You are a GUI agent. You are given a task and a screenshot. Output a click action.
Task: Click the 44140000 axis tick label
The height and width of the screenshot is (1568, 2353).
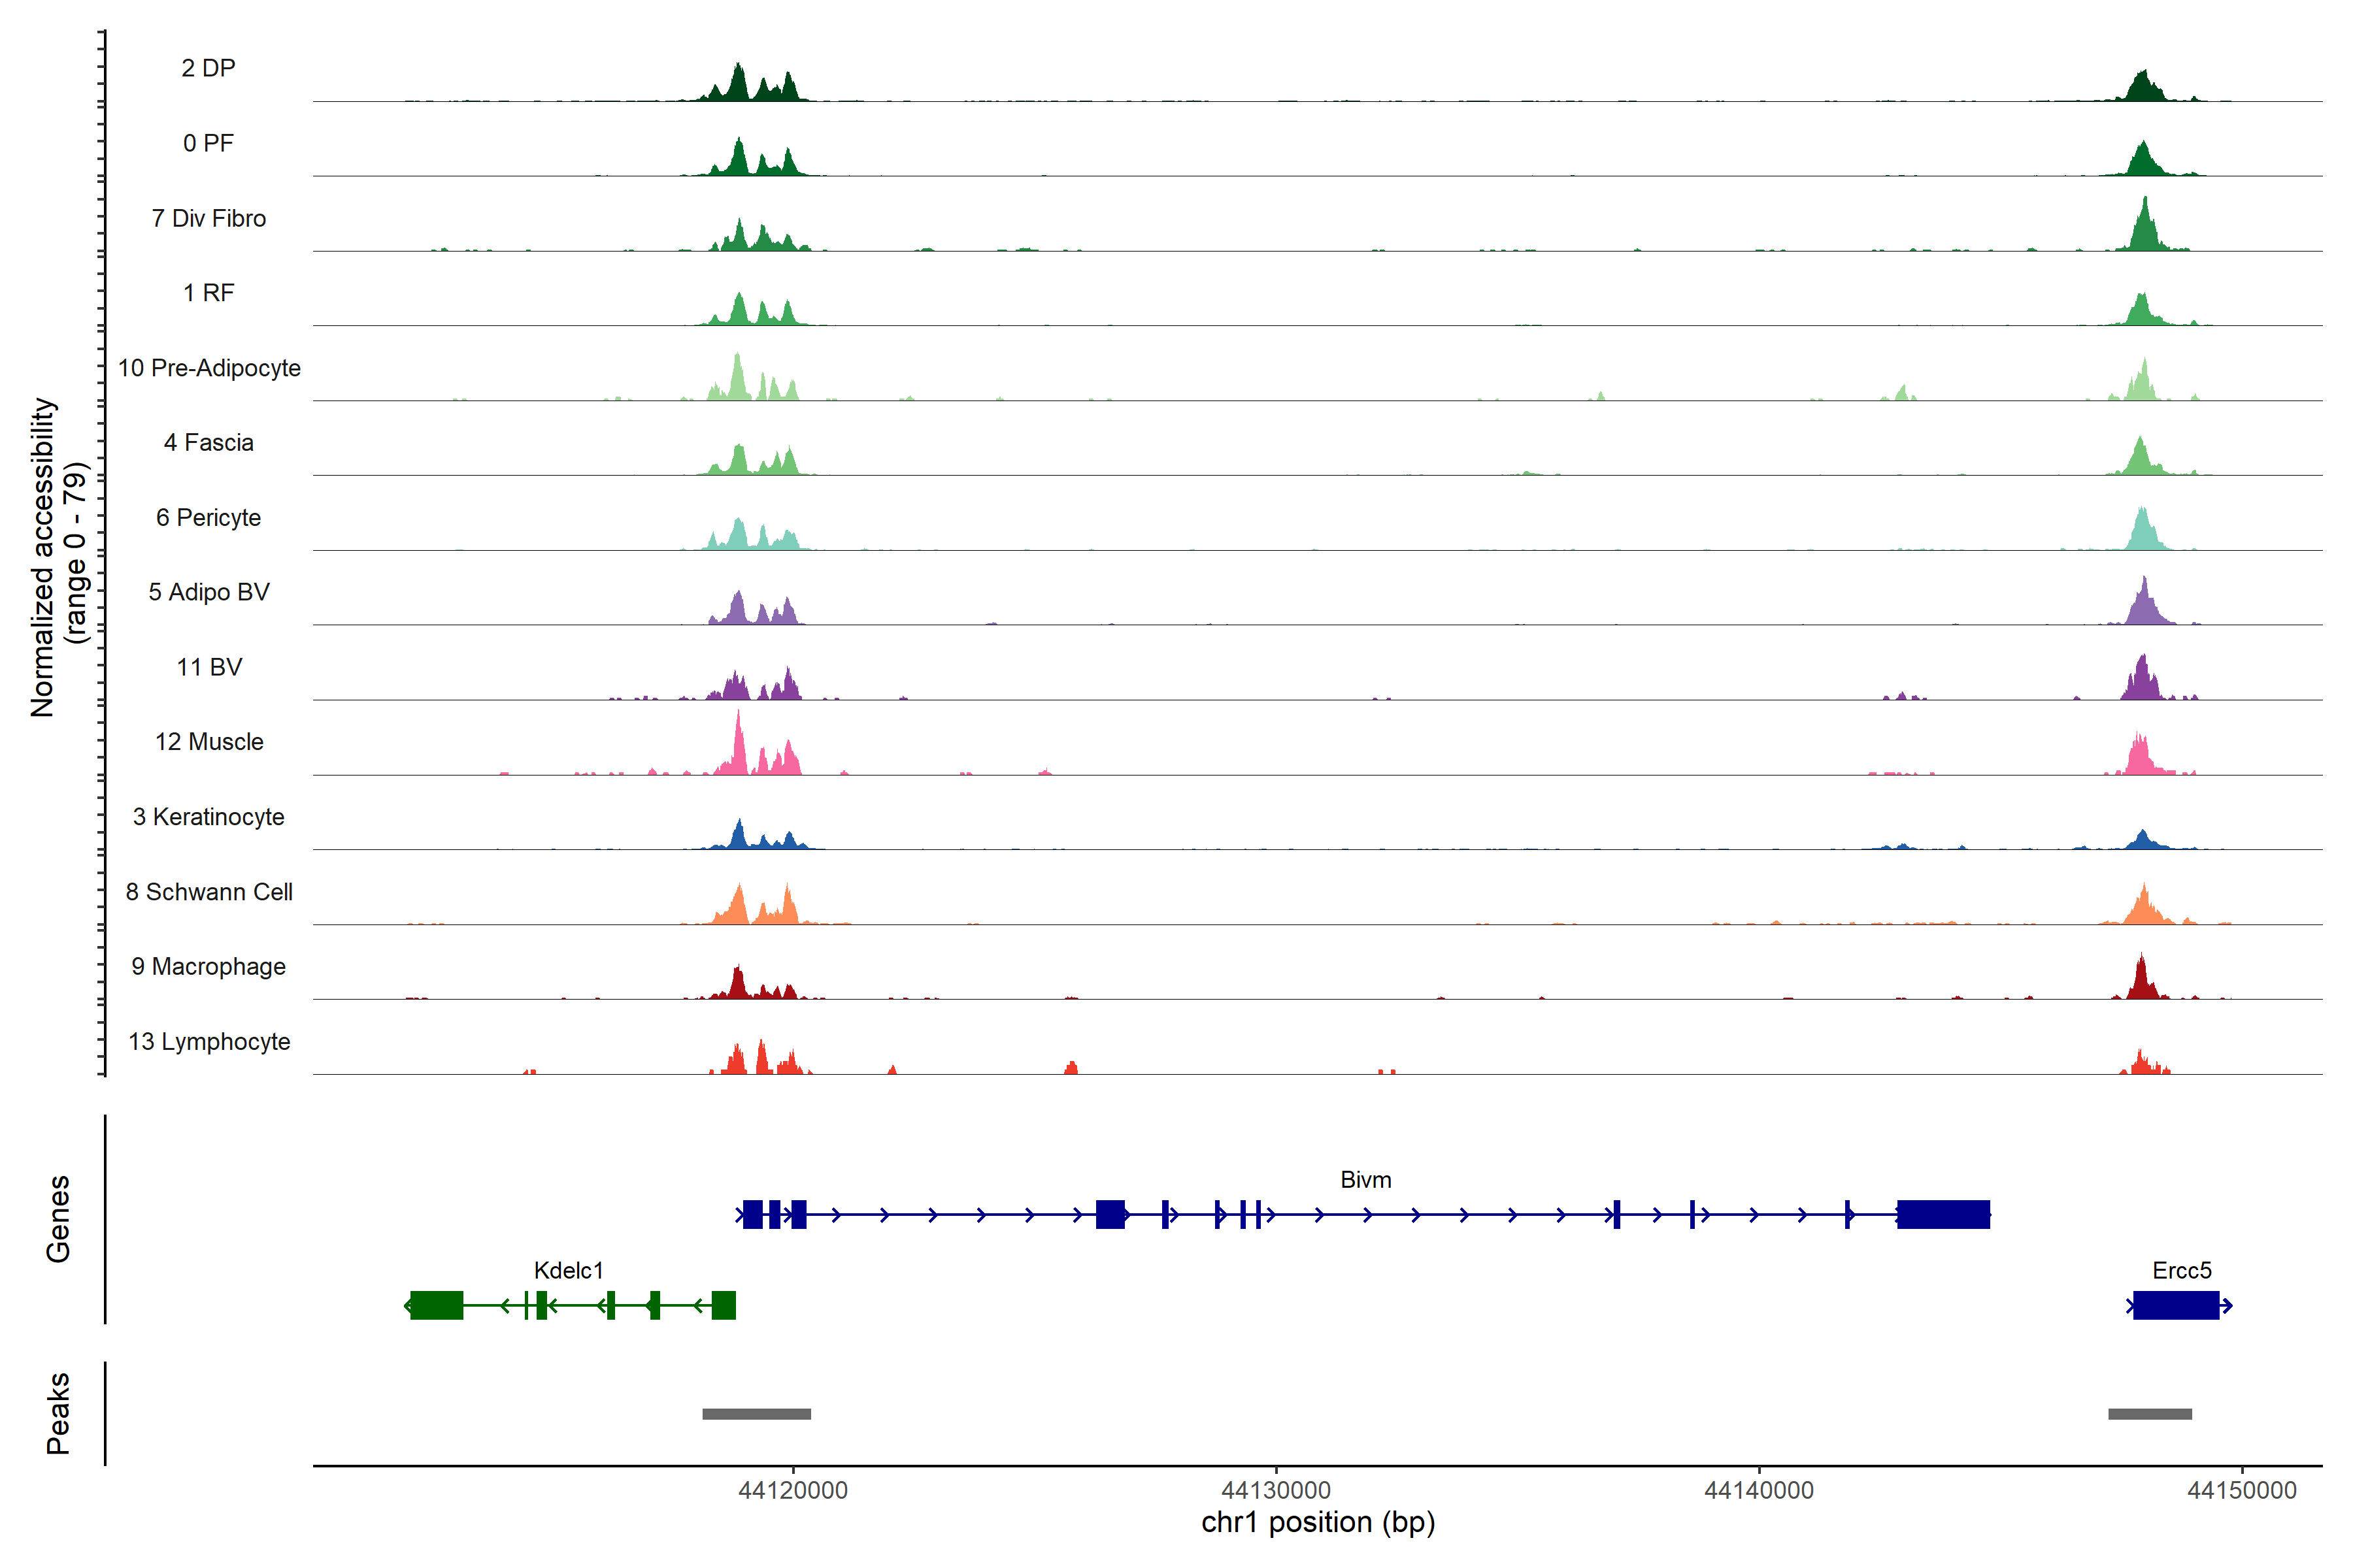pos(1759,1490)
